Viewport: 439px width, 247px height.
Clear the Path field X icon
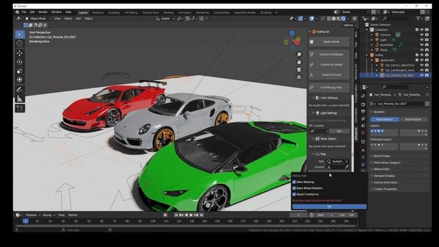pos(346,162)
